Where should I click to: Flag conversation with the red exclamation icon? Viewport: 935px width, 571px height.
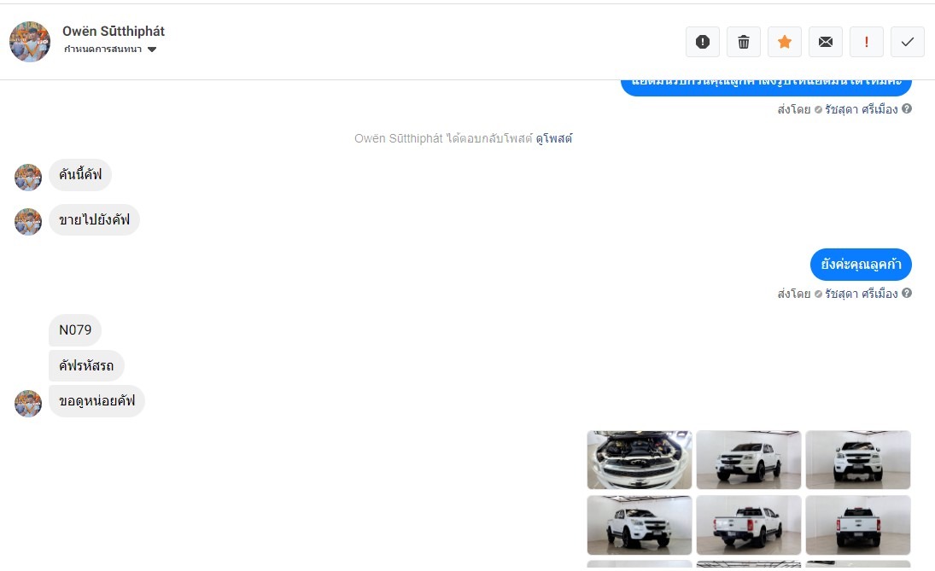[867, 42]
